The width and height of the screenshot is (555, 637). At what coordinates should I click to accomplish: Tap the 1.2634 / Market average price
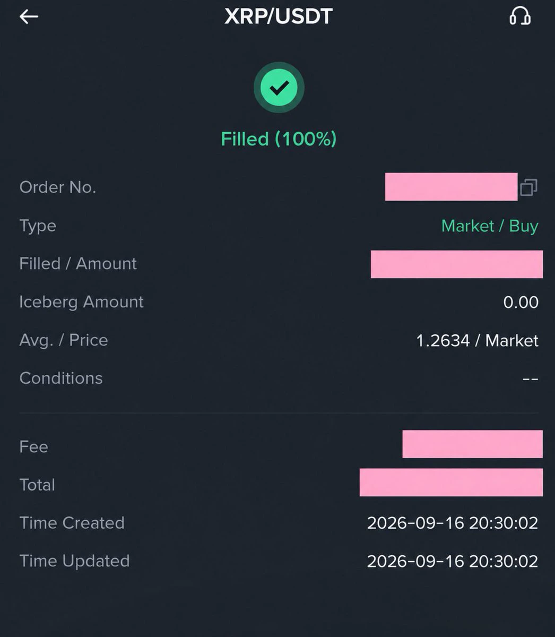coord(477,340)
